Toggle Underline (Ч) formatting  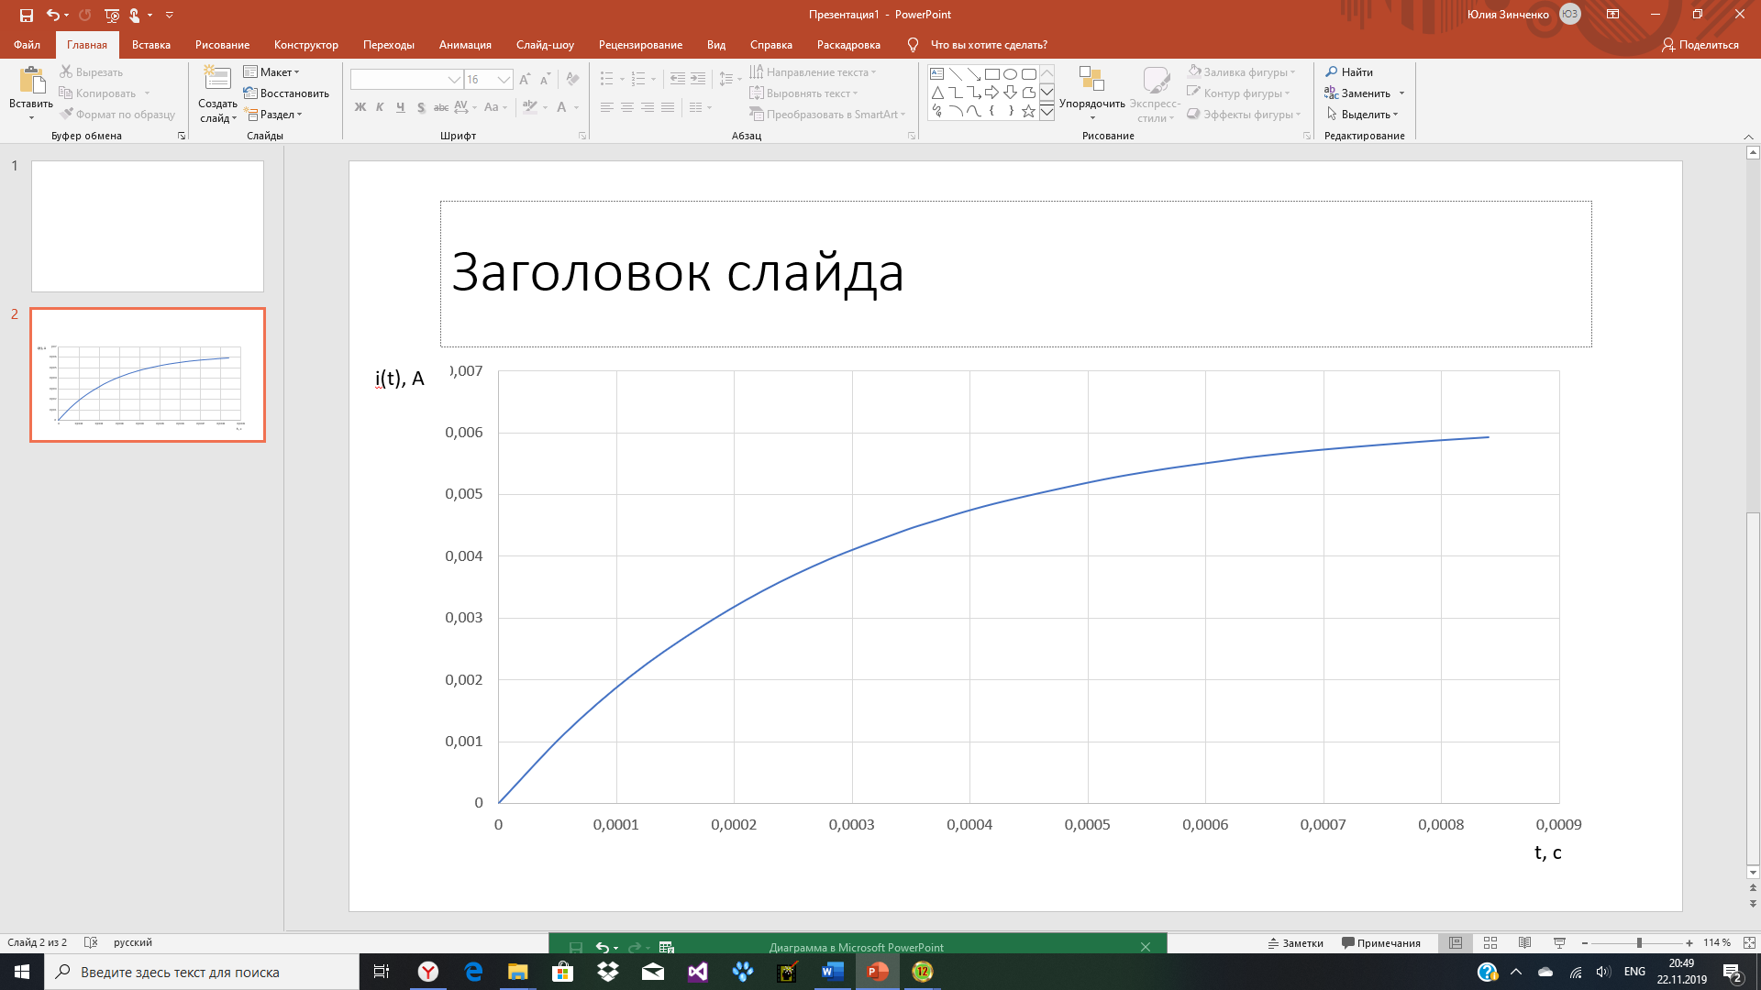click(400, 107)
